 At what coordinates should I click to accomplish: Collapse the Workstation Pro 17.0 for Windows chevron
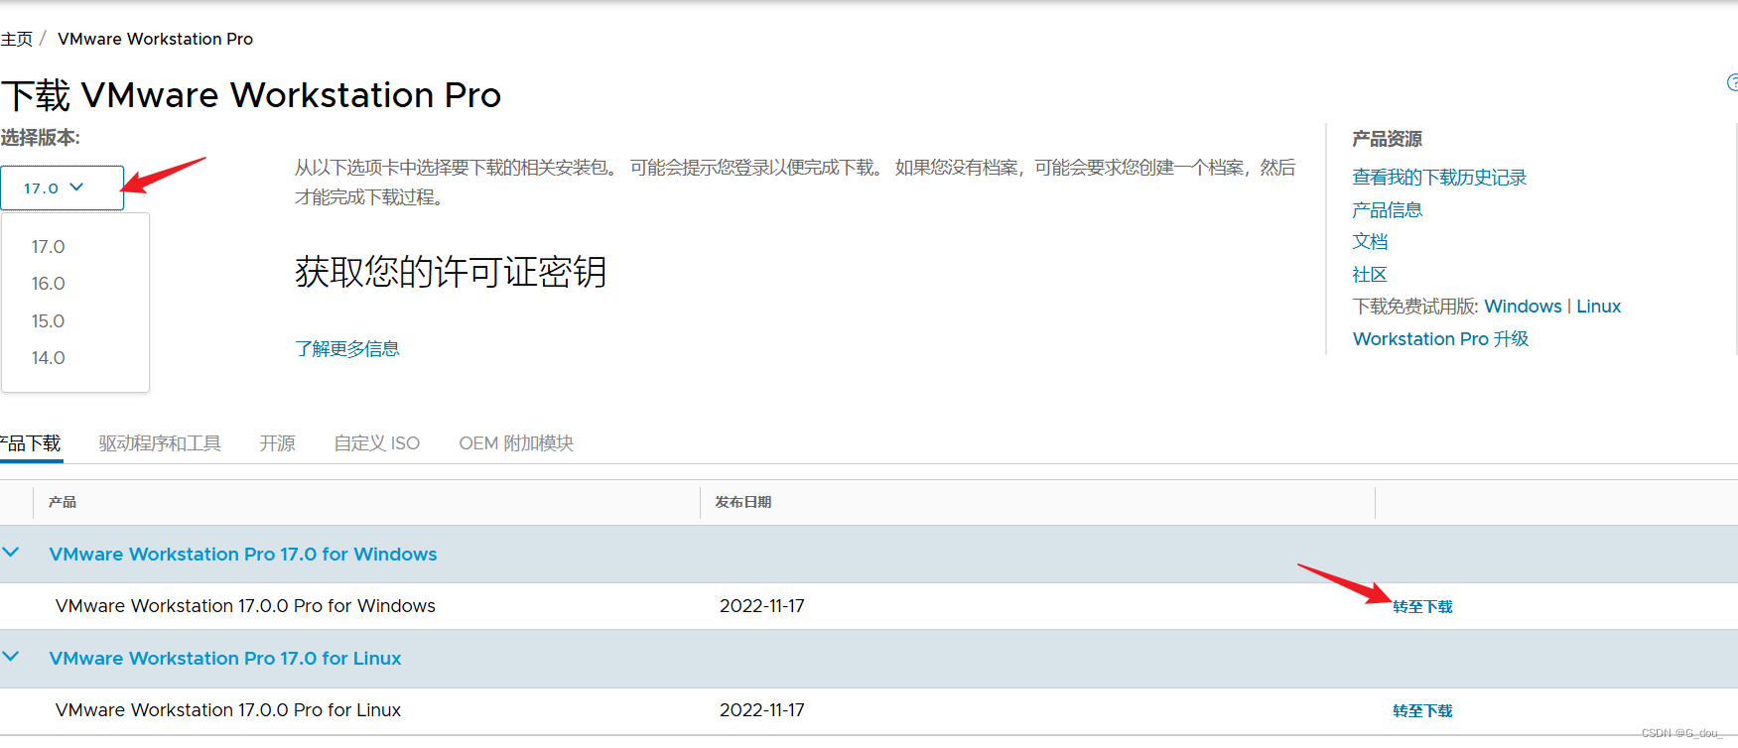pyautogui.click(x=11, y=553)
